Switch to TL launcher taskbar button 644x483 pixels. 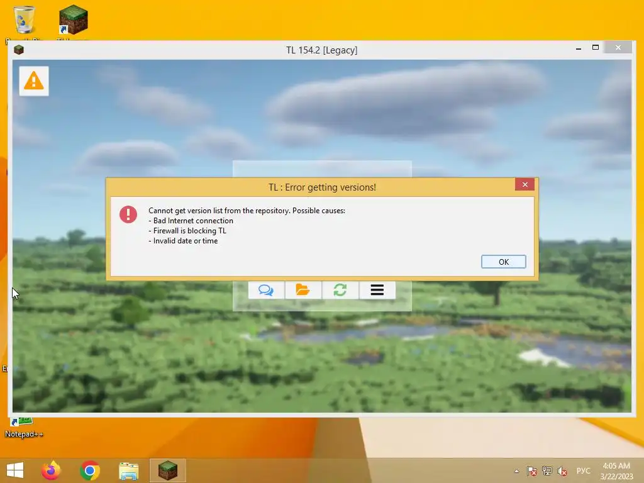pyautogui.click(x=167, y=470)
